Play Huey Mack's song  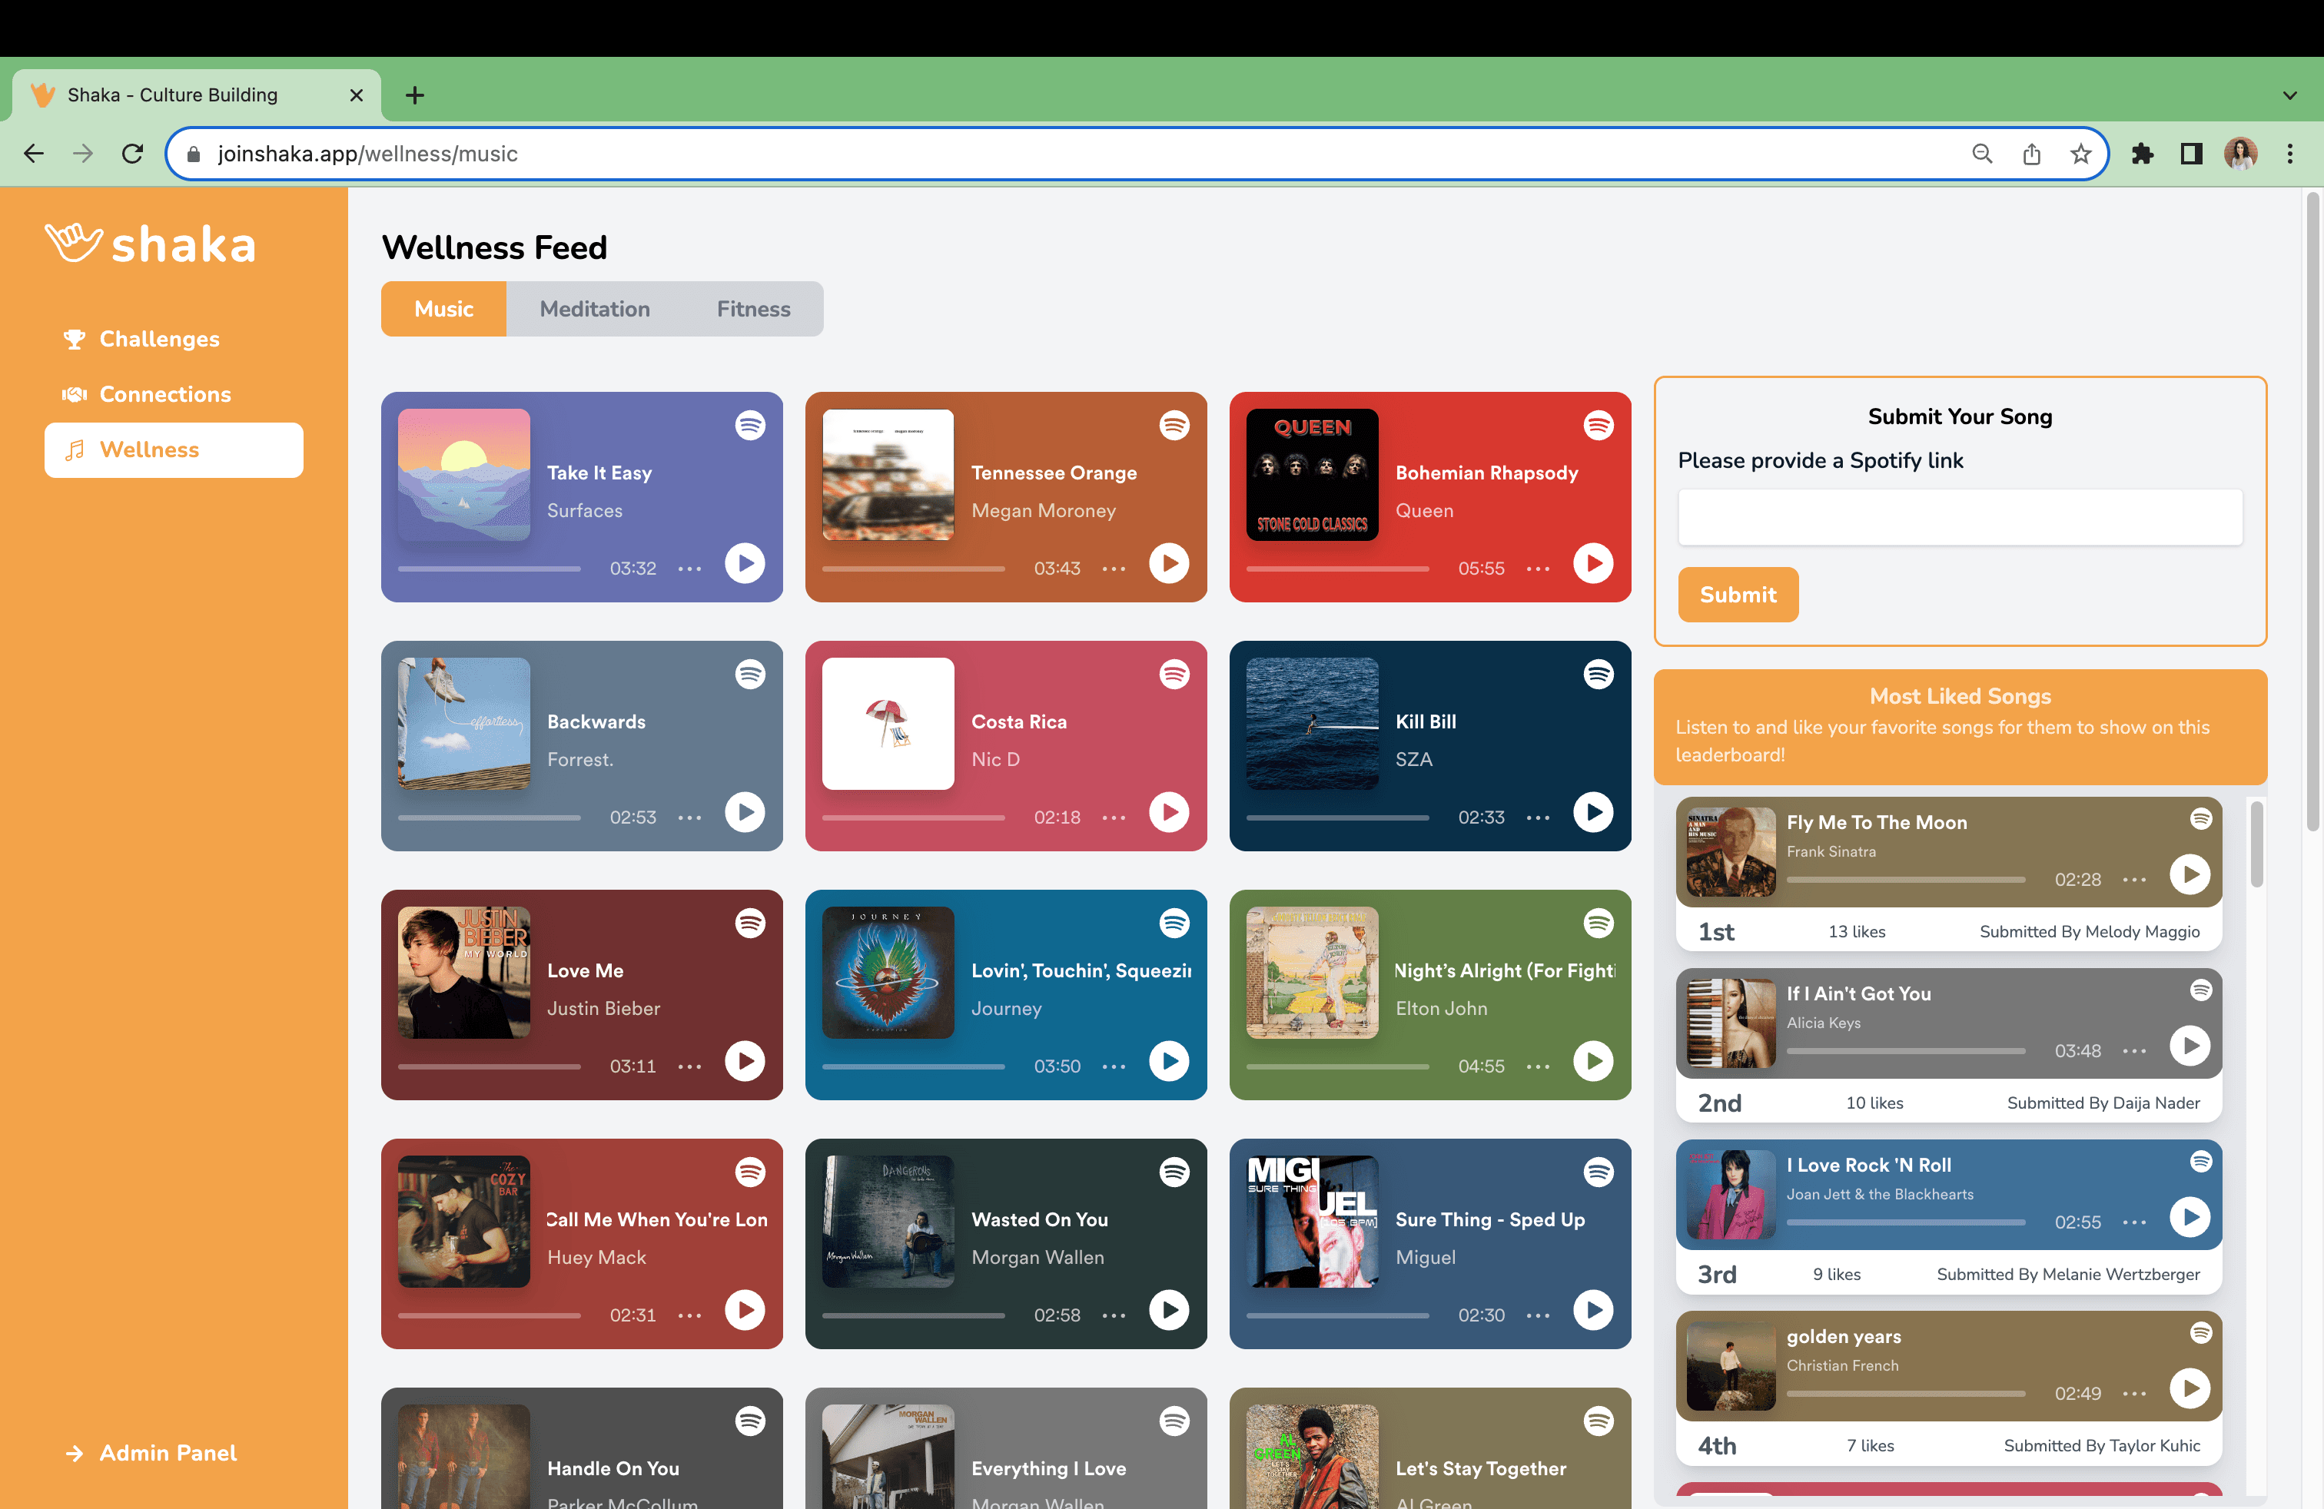coord(745,1310)
